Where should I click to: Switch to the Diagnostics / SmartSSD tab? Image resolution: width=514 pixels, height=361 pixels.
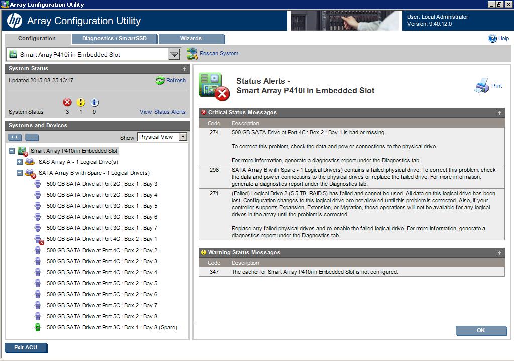[x=114, y=39]
